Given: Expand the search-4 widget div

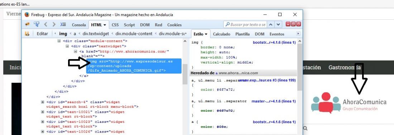Looking at the screenshot, I should tap(43, 102).
